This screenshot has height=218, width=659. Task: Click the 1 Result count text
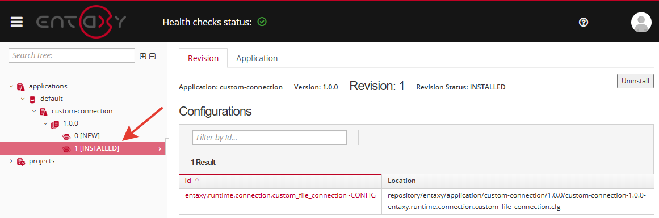203,163
